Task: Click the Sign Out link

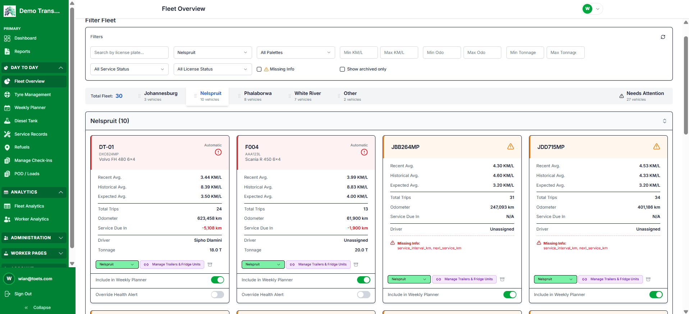Action: (x=23, y=294)
